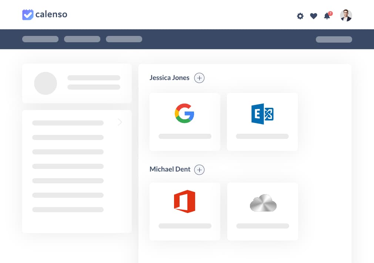Open the first navigation bar item
Viewport: 374px width, 263px height.
tap(40, 39)
